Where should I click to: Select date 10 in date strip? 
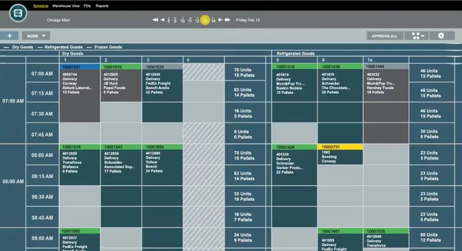(x=182, y=20)
